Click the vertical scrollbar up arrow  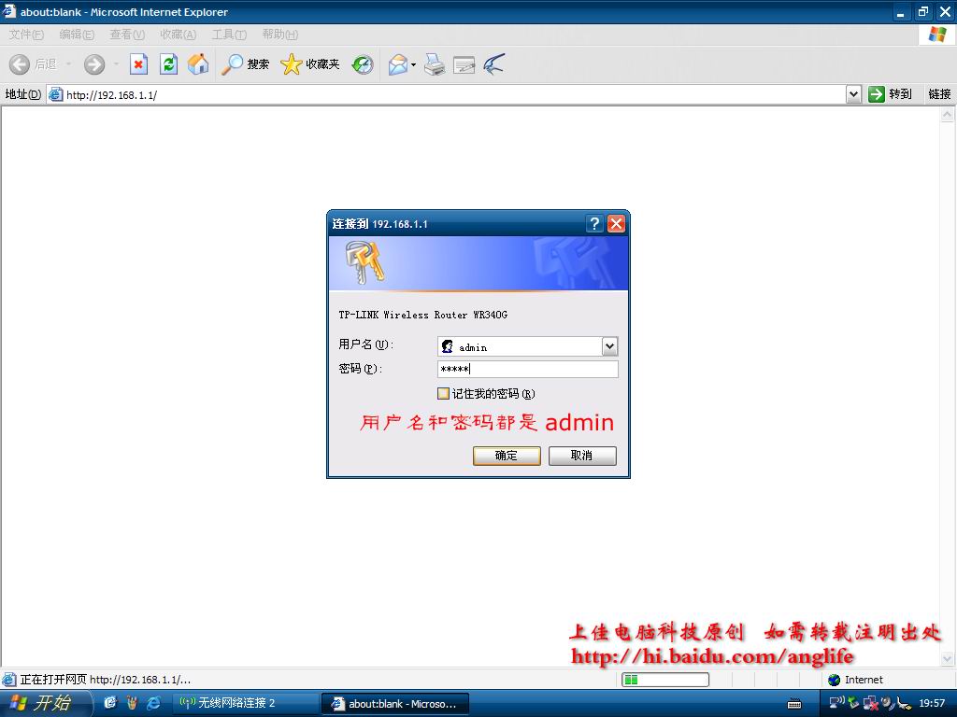click(948, 115)
